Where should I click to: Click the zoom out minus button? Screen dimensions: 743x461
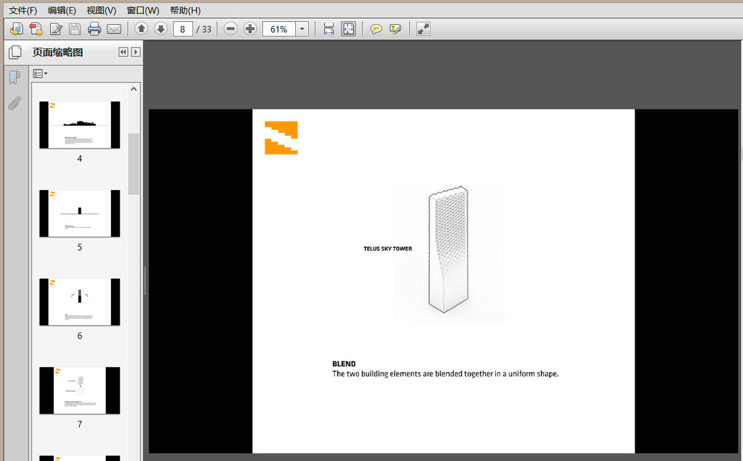pyautogui.click(x=230, y=29)
